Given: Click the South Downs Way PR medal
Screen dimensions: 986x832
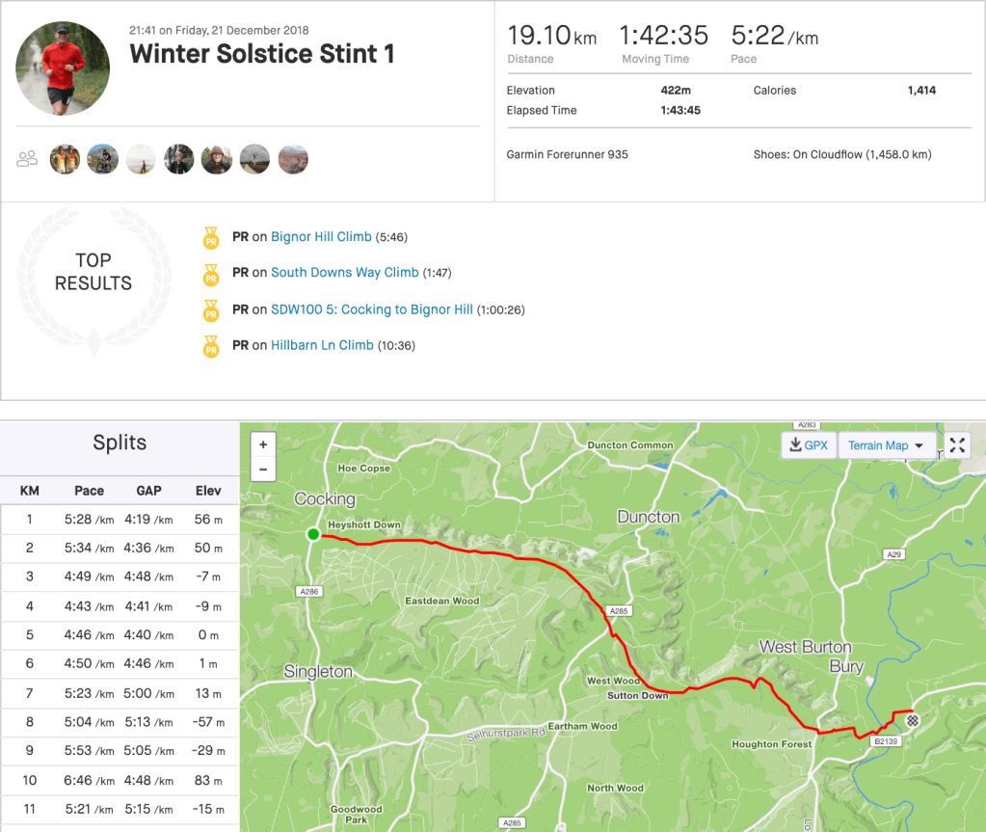Looking at the screenshot, I should click(211, 274).
